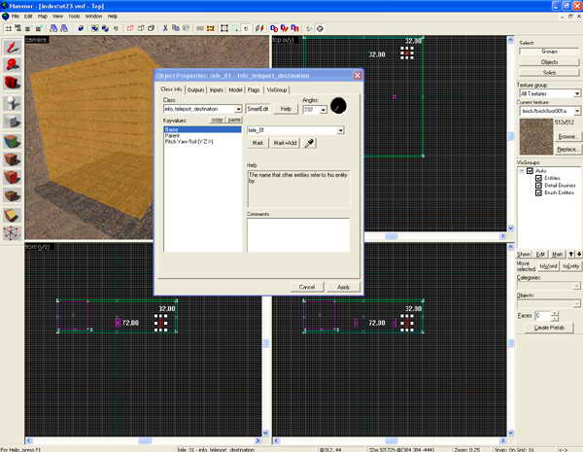Click the Apply button
This screenshot has width=583, height=452.
(343, 287)
